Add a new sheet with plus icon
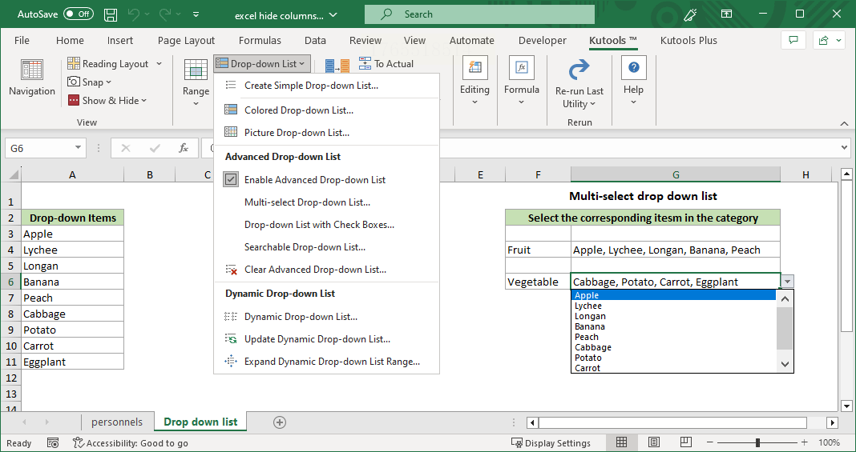Screen dimensions: 856x452 pos(280,422)
